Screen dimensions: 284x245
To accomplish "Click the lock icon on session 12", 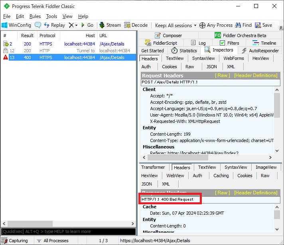I will pos(6,50).
